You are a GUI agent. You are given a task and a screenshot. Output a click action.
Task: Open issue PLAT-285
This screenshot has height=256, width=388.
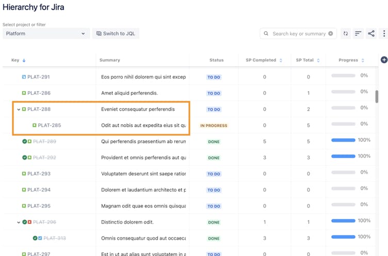point(50,125)
